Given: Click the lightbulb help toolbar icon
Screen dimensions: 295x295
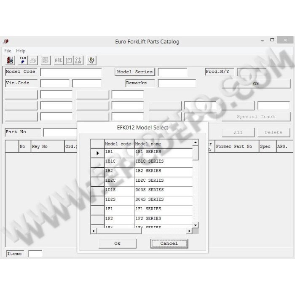Looking at the screenshot, I should pos(91,60).
